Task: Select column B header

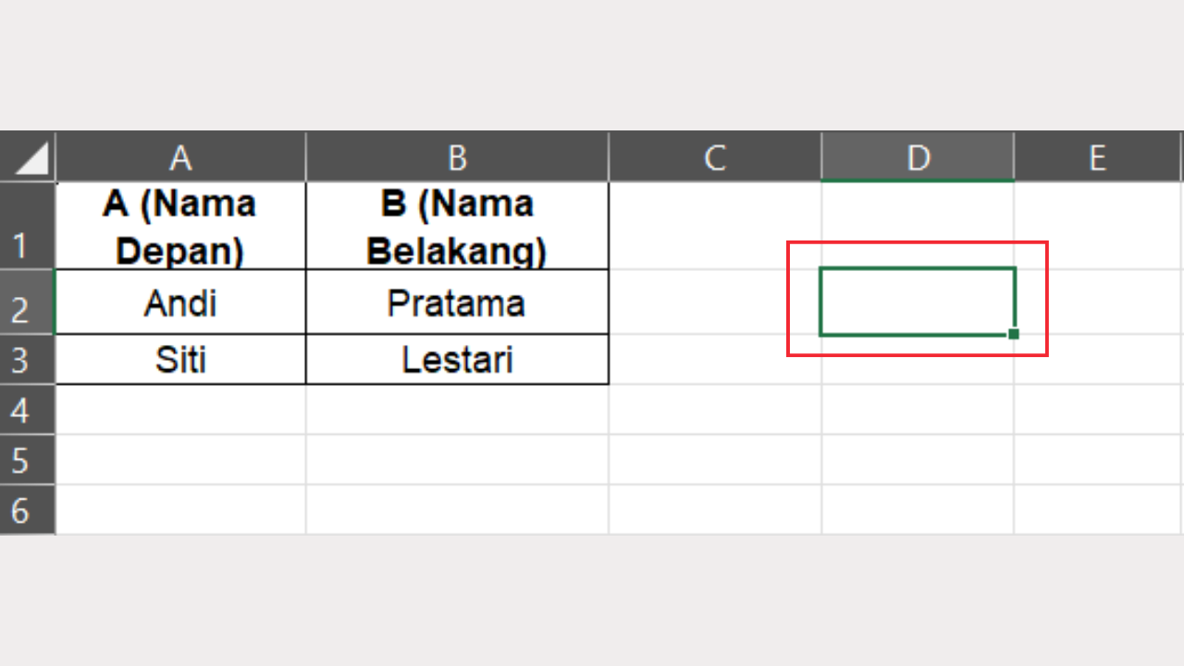Action: 456,157
